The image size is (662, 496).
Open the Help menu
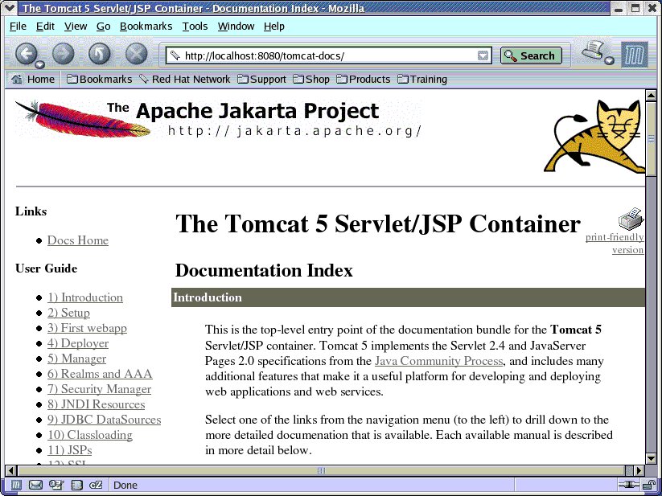pos(274,27)
